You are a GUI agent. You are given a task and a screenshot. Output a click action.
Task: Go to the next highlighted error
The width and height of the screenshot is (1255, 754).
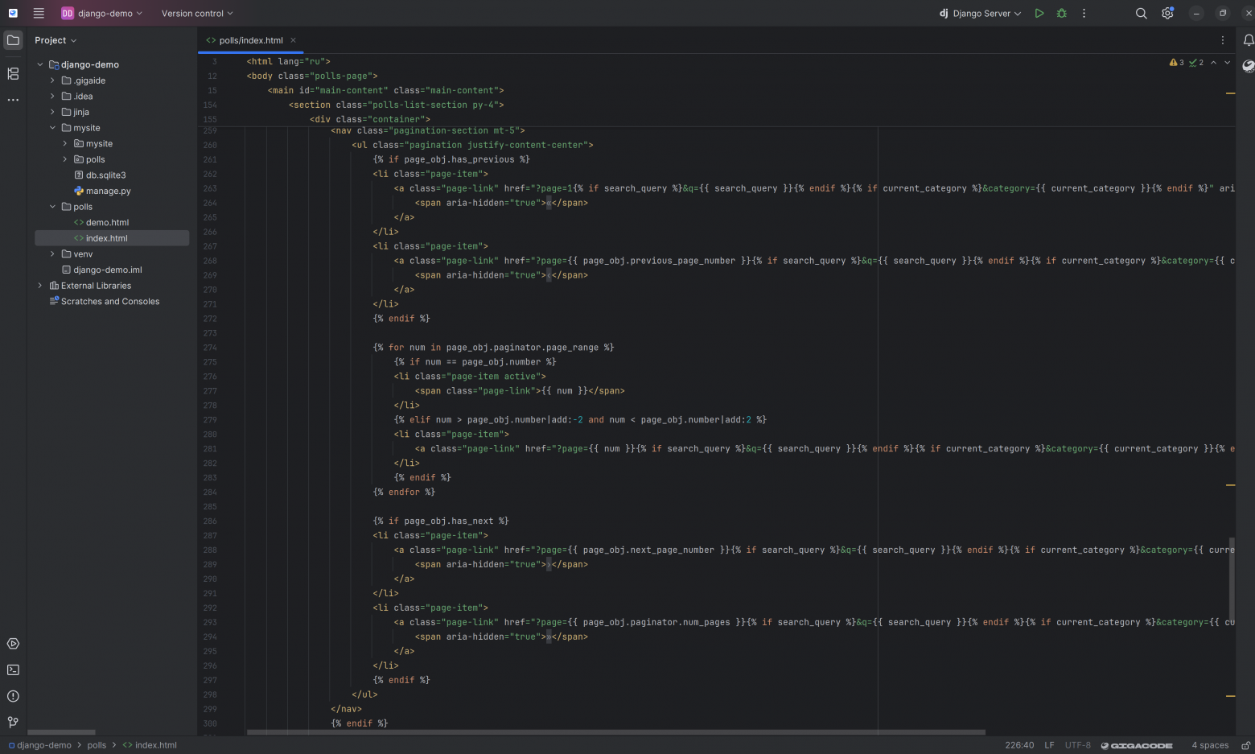(1227, 62)
